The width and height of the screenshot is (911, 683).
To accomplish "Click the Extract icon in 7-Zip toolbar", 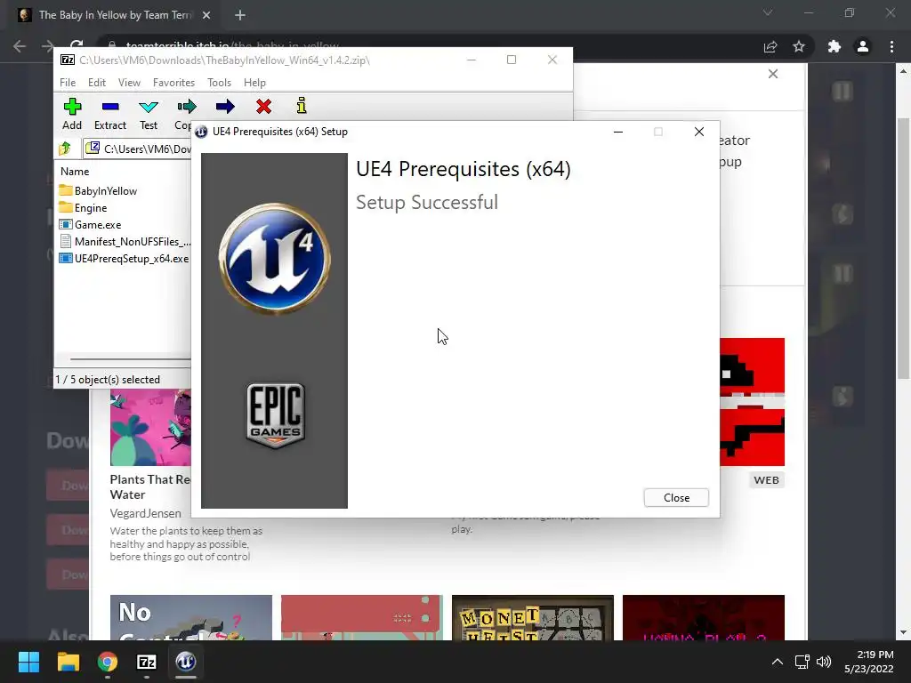I will click(110, 107).
